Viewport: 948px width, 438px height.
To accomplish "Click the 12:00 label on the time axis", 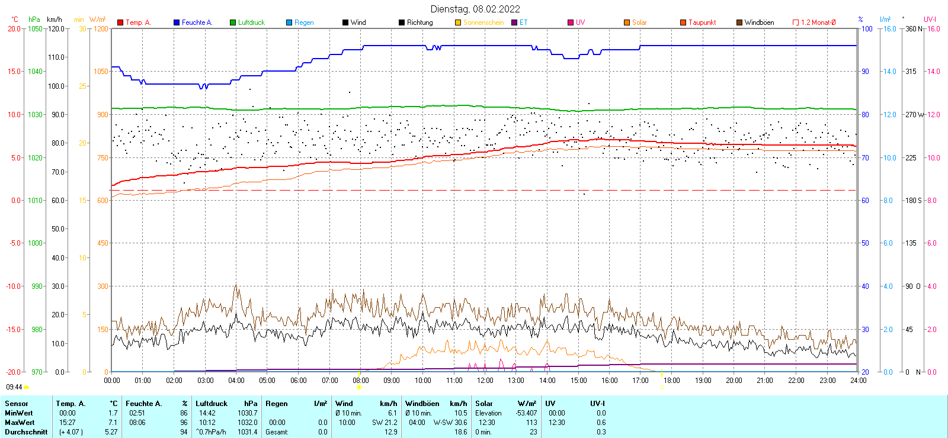I will click(x=485, y=381).
